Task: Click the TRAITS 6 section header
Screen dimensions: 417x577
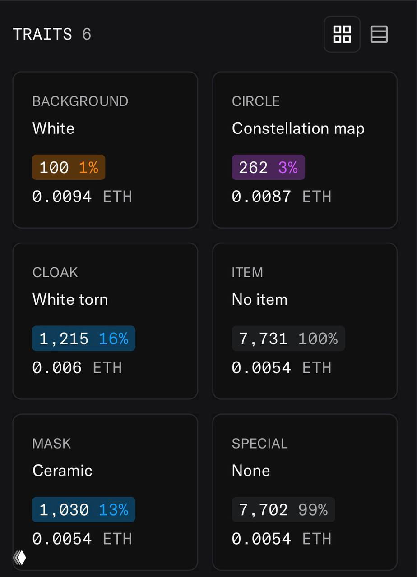Action: (x=52, y=34)
